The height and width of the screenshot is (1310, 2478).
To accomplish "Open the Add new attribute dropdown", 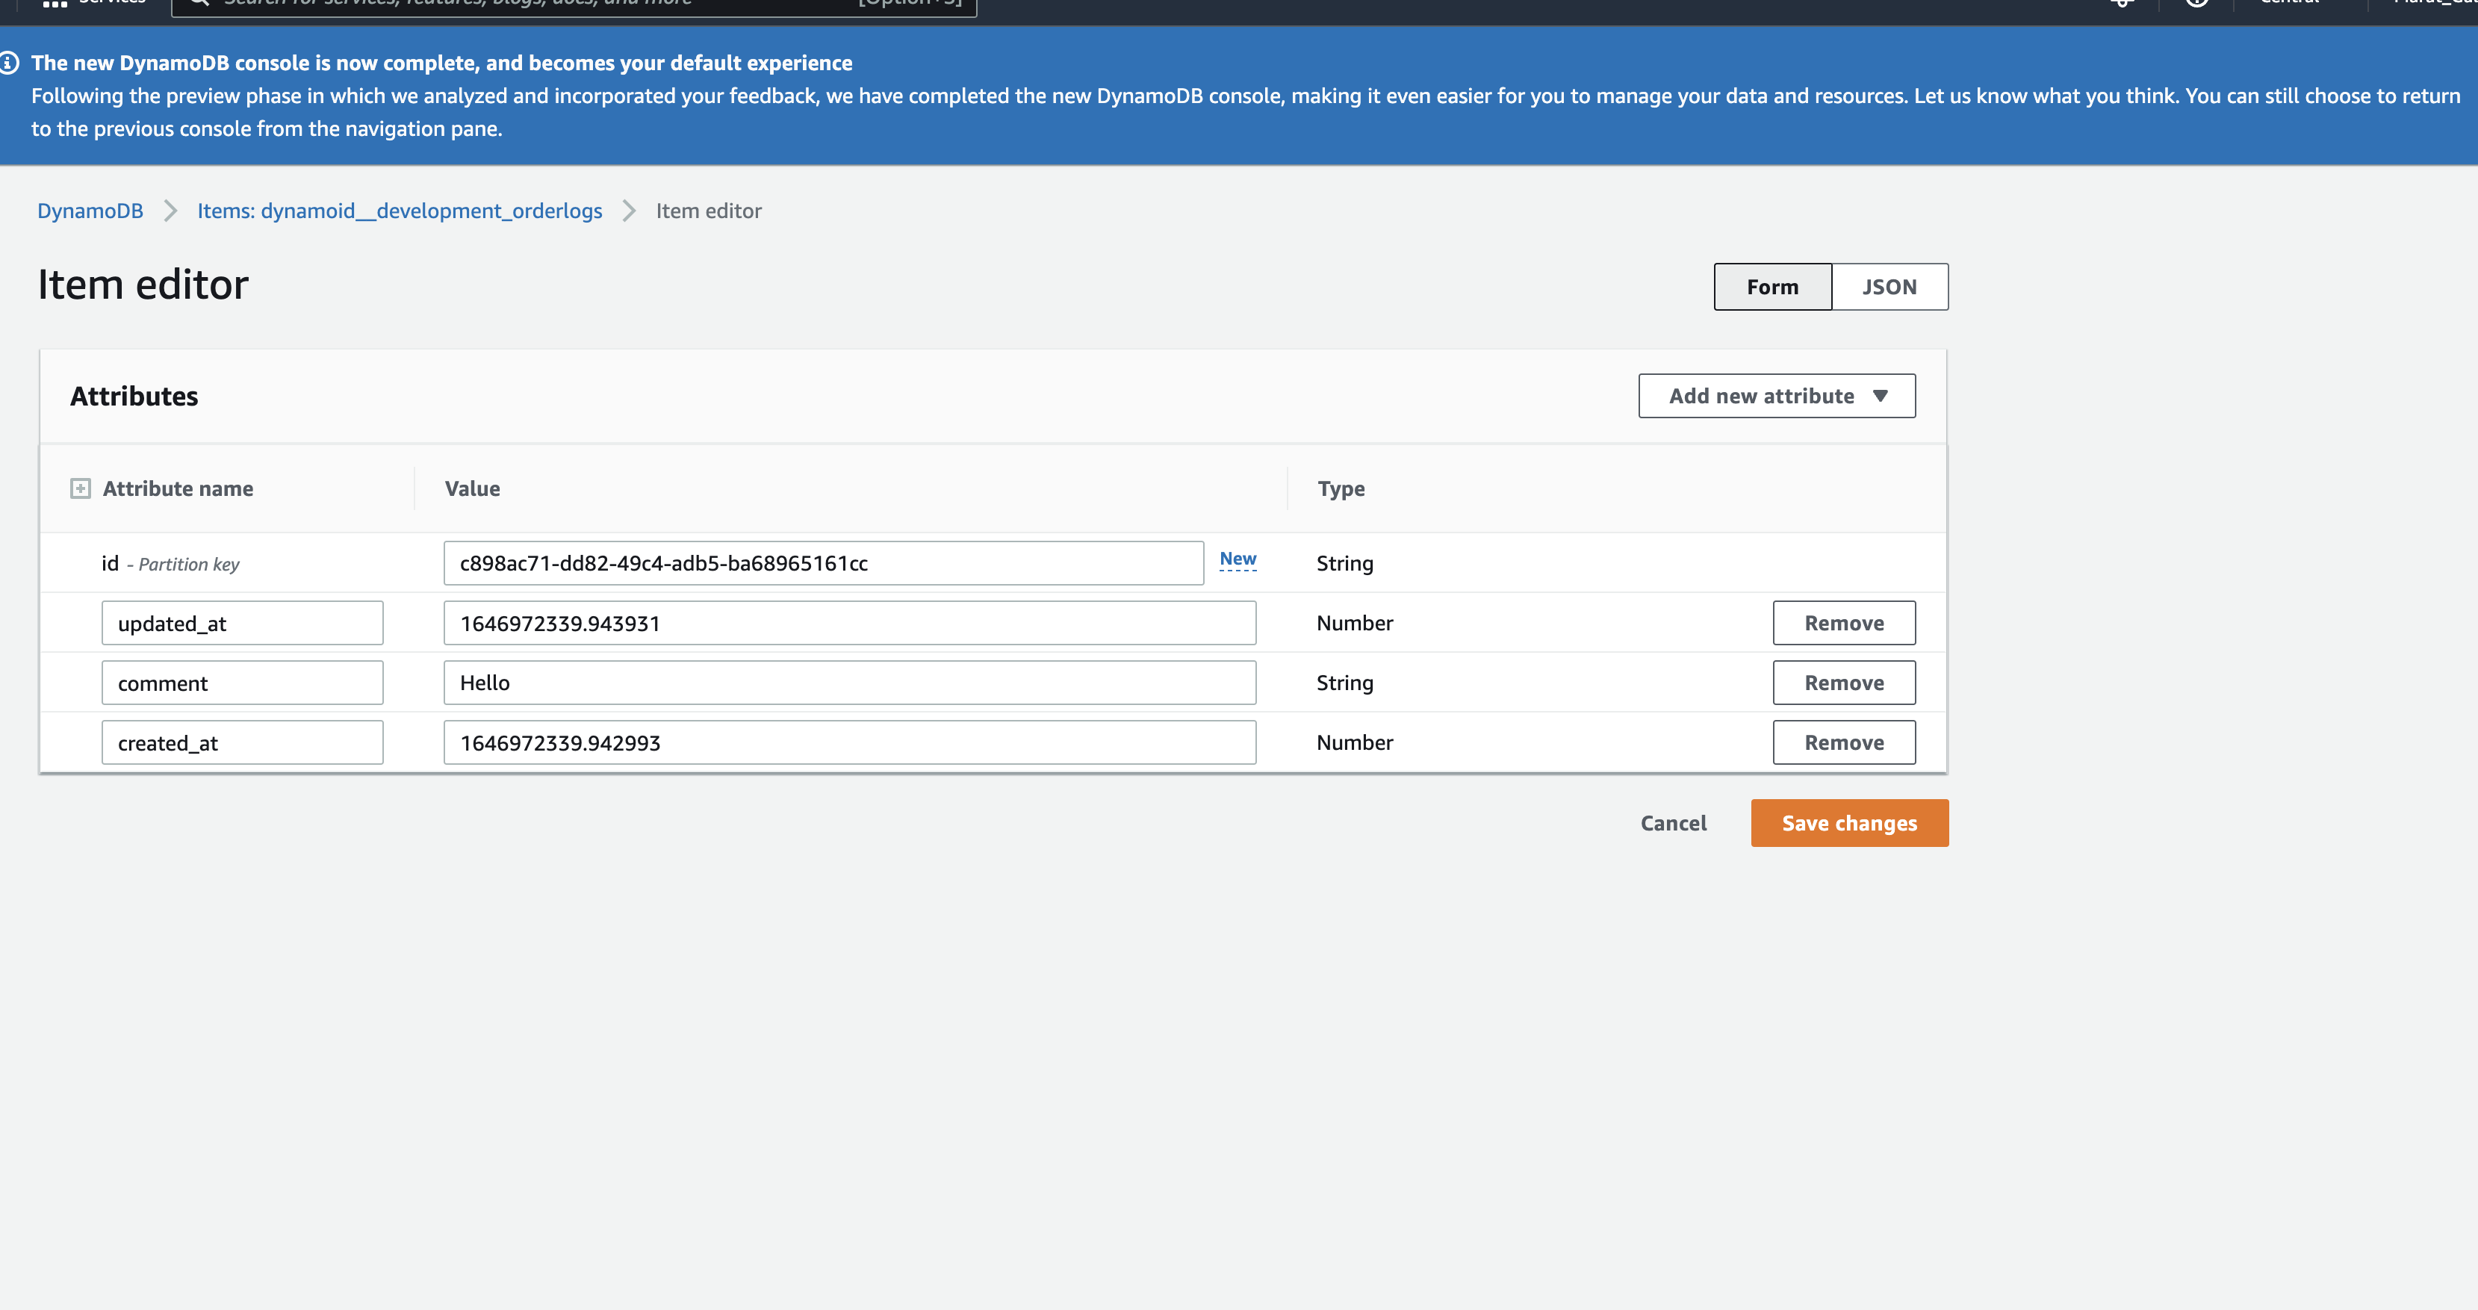I will 1776,397.
